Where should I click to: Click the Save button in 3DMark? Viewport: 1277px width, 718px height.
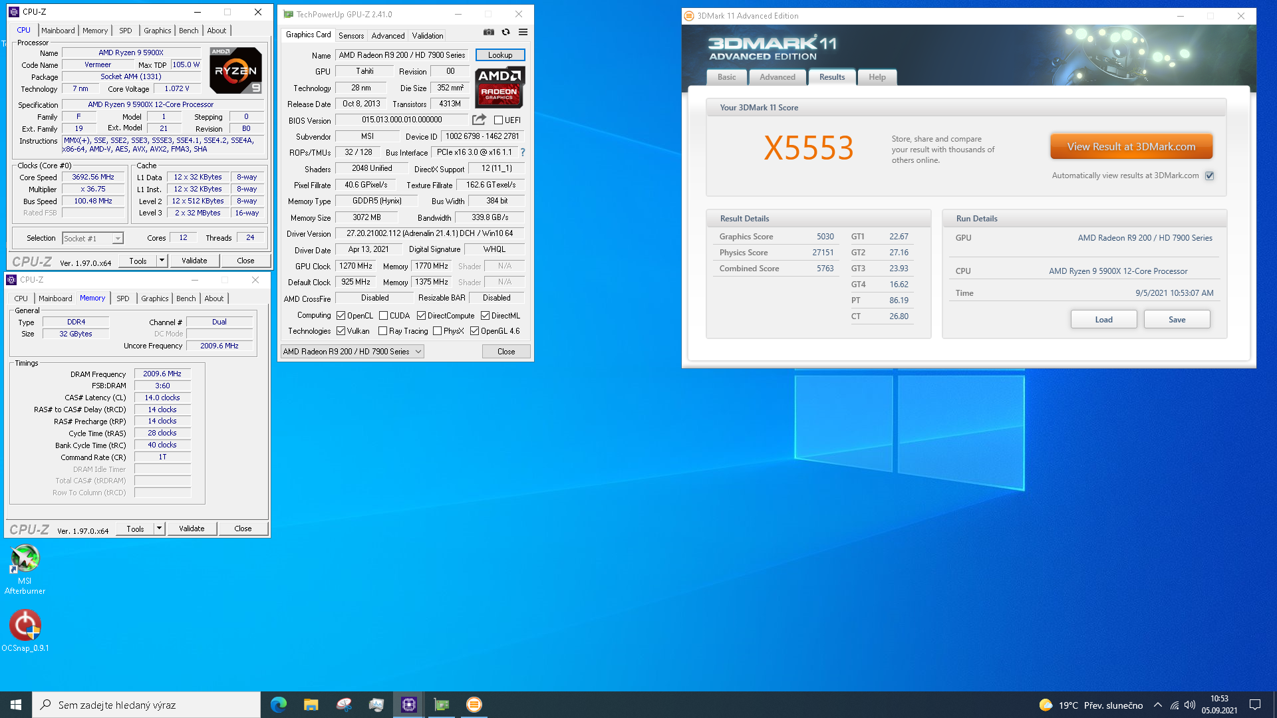click(1177, 320)
